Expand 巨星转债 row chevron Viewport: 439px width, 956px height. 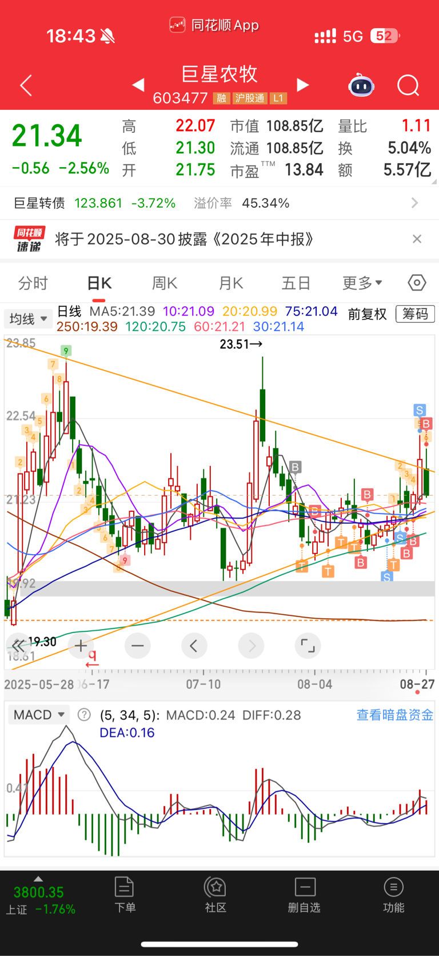coord(415,203)
